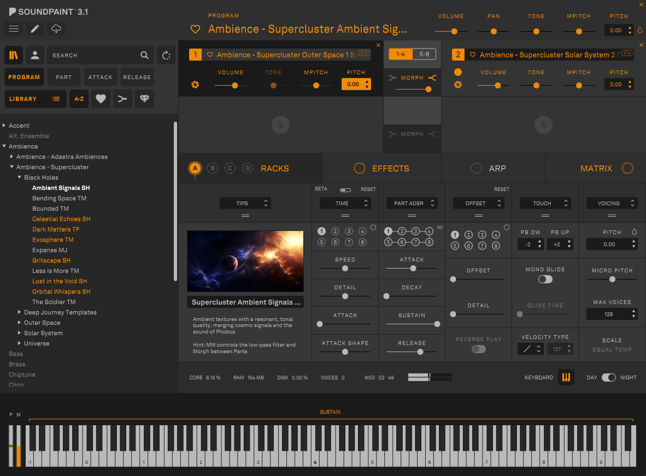Click the Attack filter button
The height and width of the screenshot is (476, 646).
[x=101, y=77]
